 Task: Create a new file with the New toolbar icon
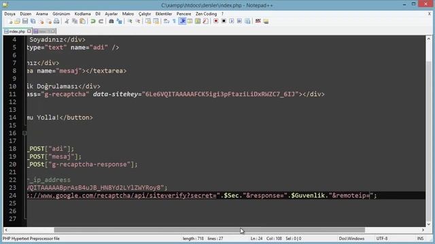click(10, 21)
